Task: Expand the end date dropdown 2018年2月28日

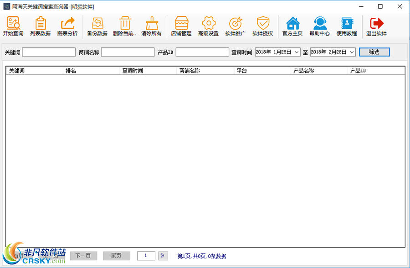Action: (352, 52)
